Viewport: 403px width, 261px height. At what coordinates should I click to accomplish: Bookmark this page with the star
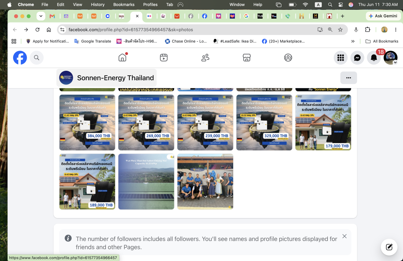340,30
